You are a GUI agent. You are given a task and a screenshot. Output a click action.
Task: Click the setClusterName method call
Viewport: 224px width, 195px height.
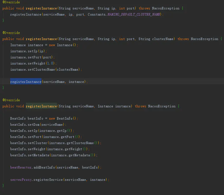41,70
